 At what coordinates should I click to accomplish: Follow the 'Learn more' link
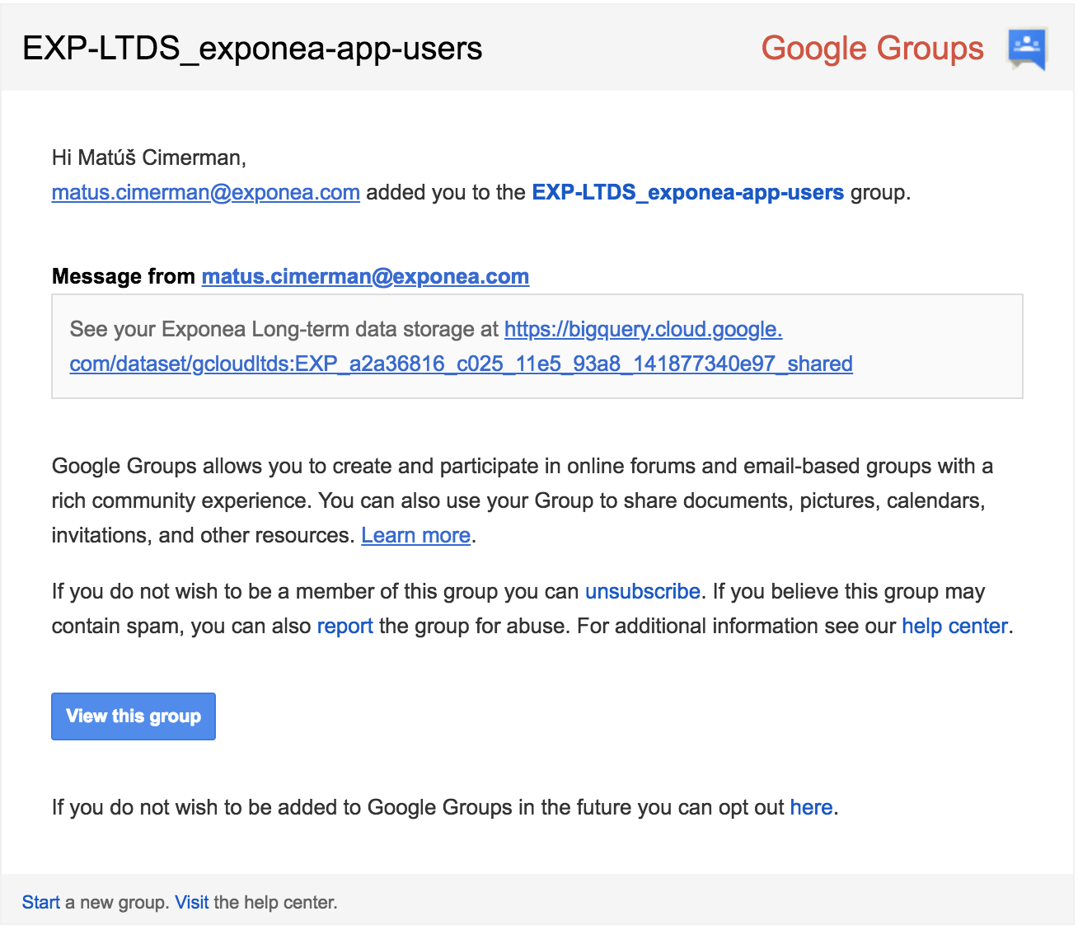pyautogui.click(x=416, y=536)
